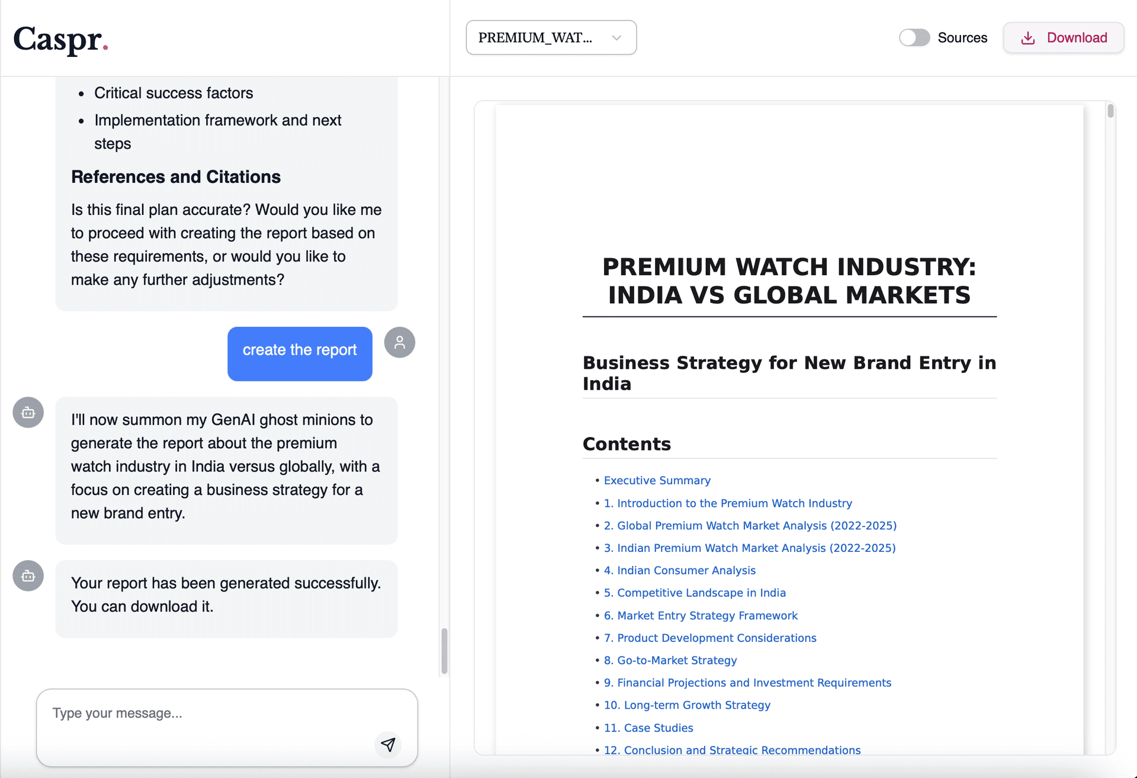Navigate to Competitive Landscape in India
The image size is (1137, 778).
pos(695,593)
